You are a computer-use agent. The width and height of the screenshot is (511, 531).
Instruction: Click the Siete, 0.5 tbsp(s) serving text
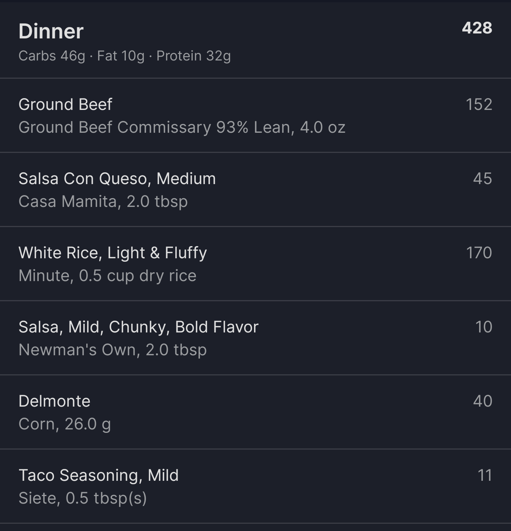[x=83, y=498]
